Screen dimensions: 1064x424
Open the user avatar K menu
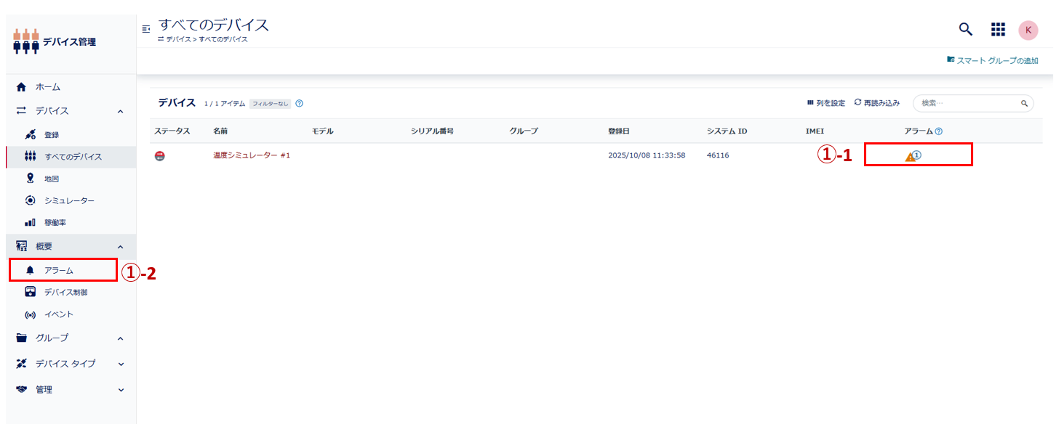click(x=1028, y=30)
